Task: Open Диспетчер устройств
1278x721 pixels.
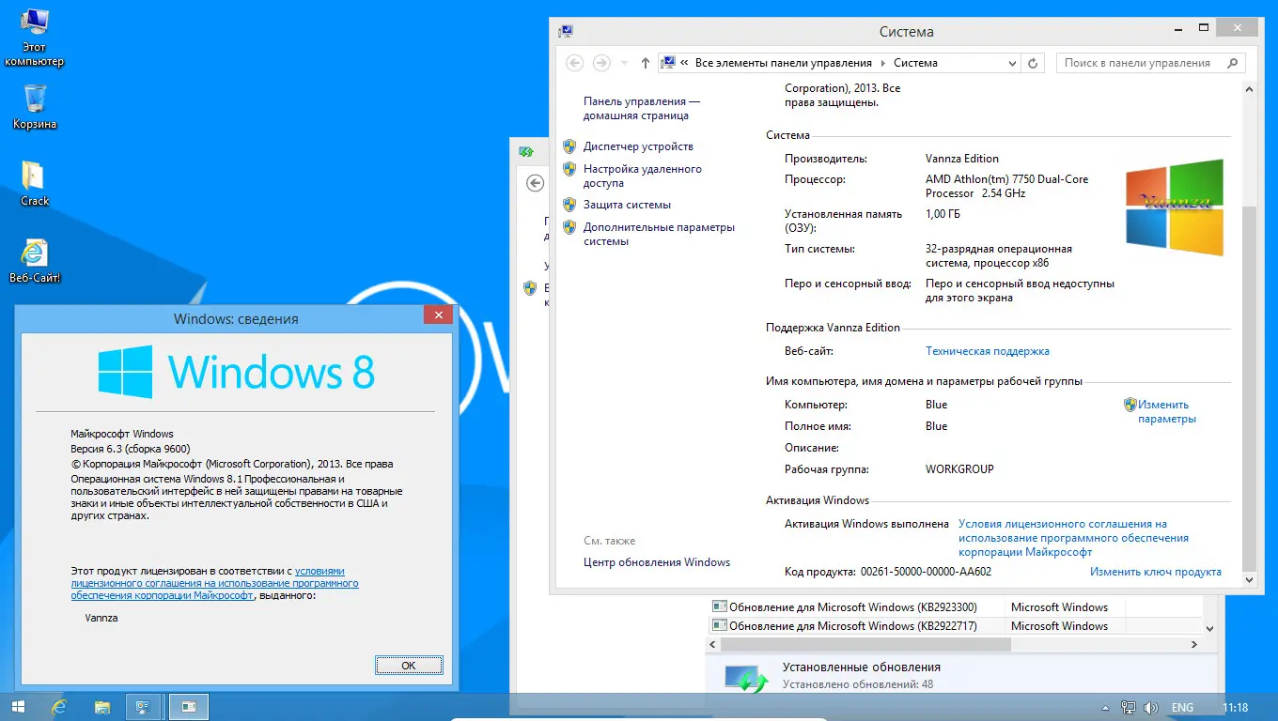Action: [638, 146]
